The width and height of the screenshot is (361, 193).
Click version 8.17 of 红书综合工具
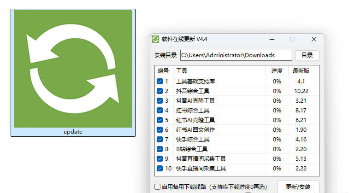[x=301, y=111]
